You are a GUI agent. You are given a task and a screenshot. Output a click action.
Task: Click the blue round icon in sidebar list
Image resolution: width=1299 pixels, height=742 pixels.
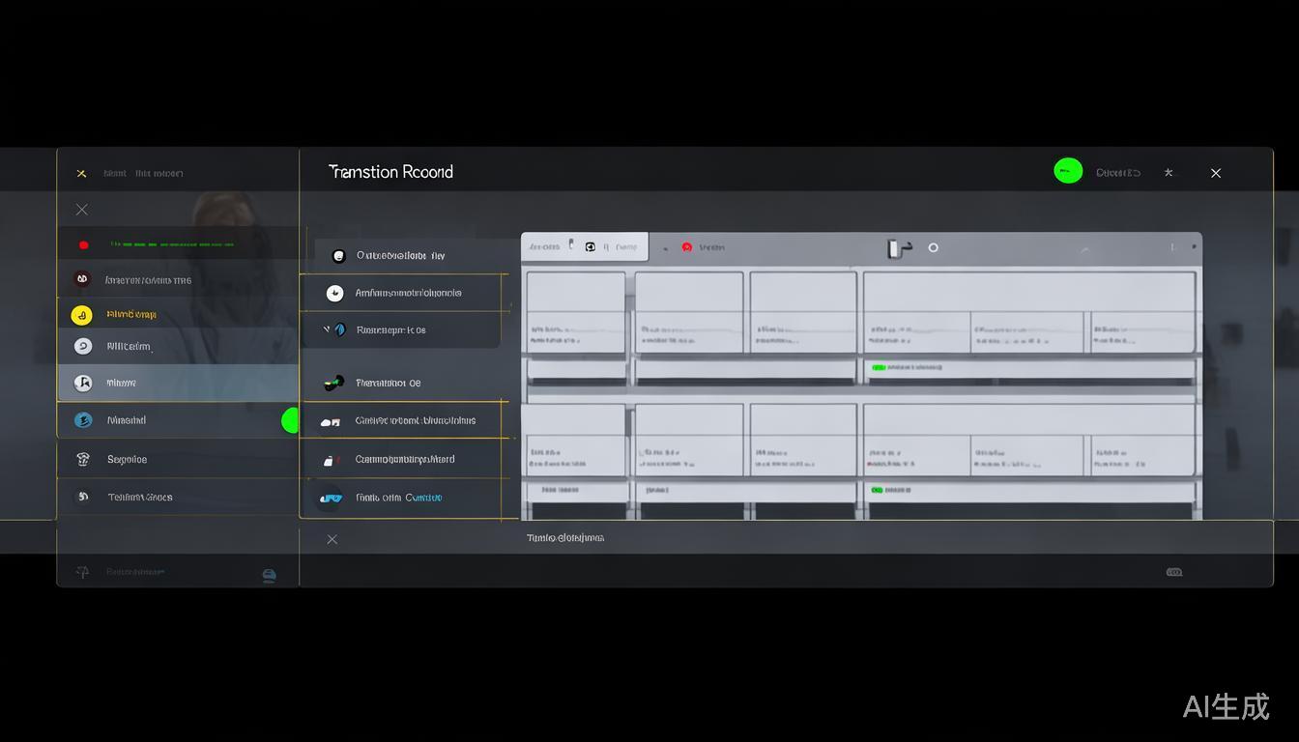coord(83,420)
